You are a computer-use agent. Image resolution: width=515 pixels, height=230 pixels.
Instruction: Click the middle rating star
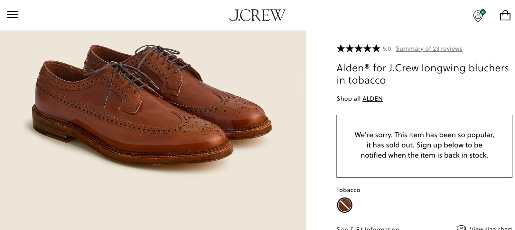(358, 49)
